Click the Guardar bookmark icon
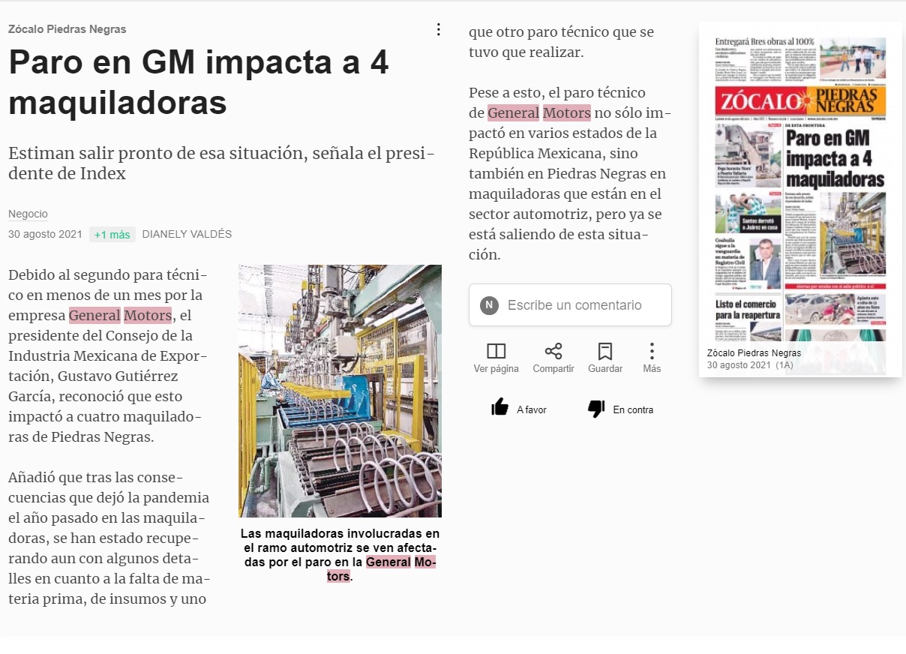This screenshot has width=906, height=654. point(605,351)
